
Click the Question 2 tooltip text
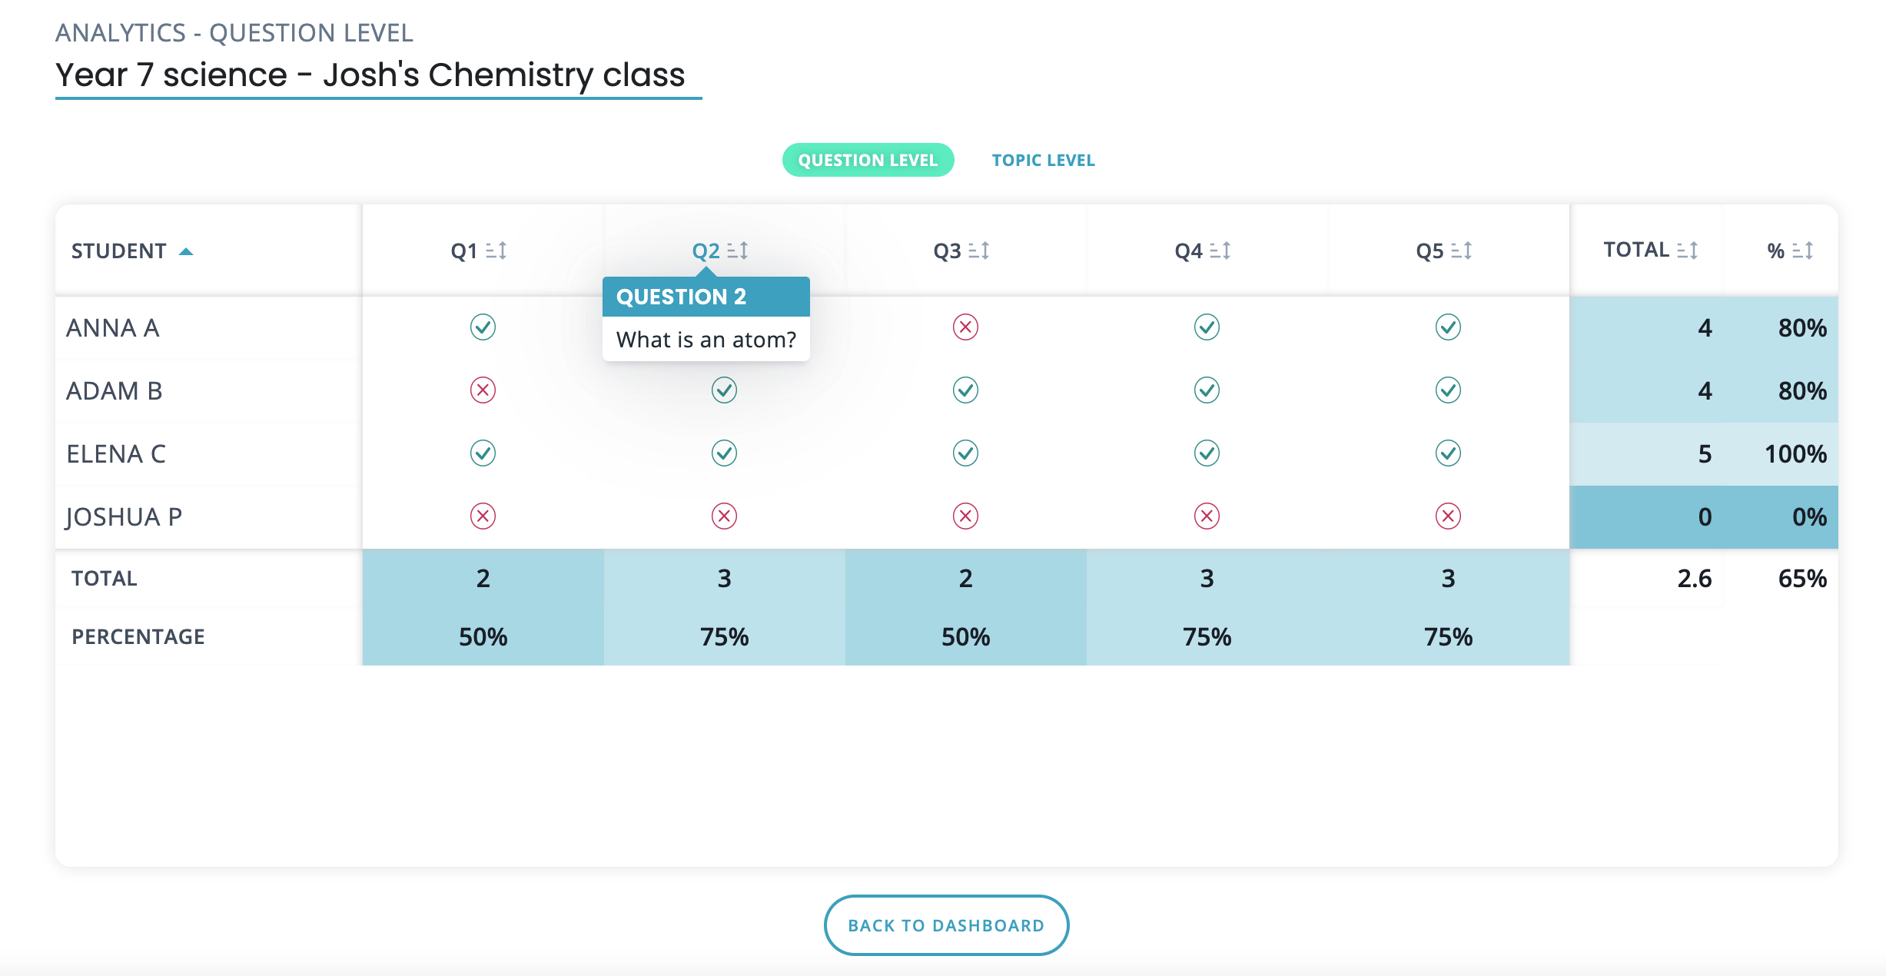tap(706, 339)
